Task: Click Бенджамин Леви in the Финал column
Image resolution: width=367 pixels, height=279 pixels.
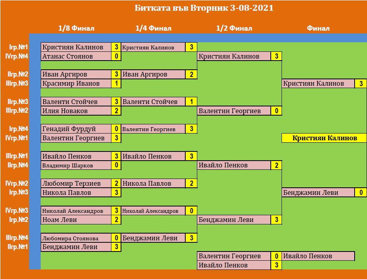Action: pos(318,193)
